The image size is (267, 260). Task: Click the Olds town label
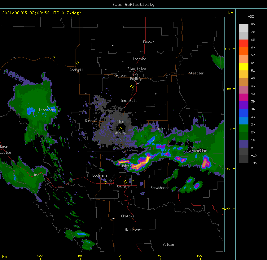pyautogui.click(x=120, y=122)
